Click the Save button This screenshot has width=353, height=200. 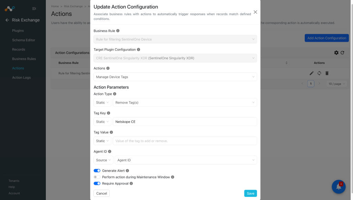[251, 193]
